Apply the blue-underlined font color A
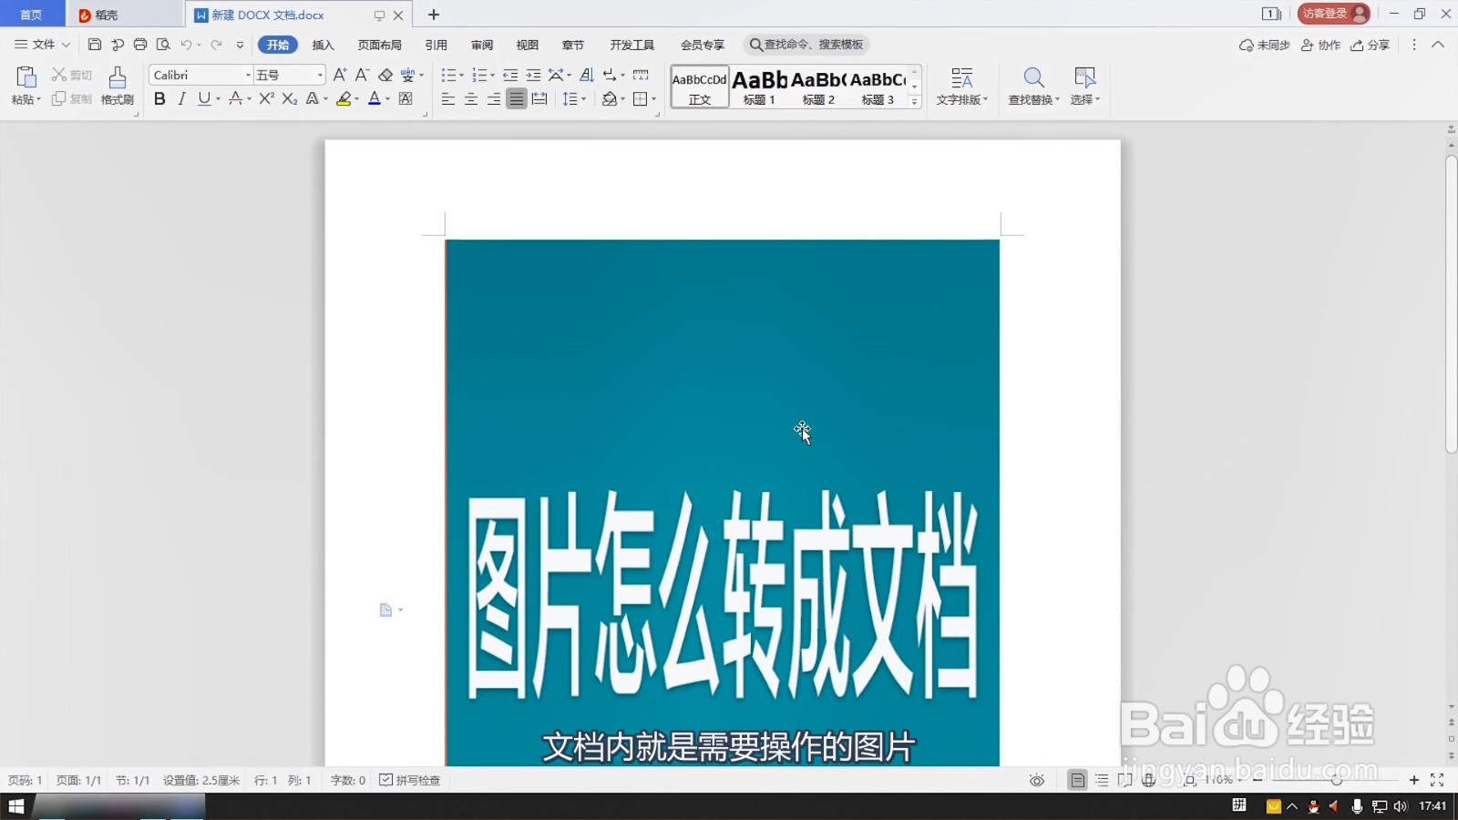The width and height of the screenshot is (1458, 820). click(374, 98)
